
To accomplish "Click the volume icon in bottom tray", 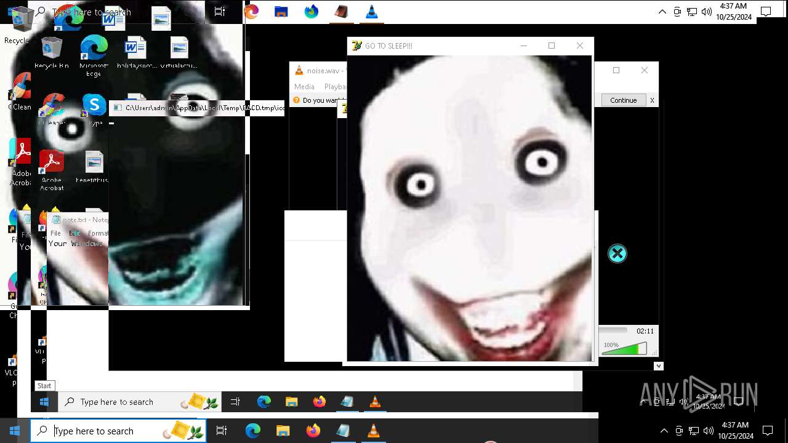I will (x=709, y=431).
